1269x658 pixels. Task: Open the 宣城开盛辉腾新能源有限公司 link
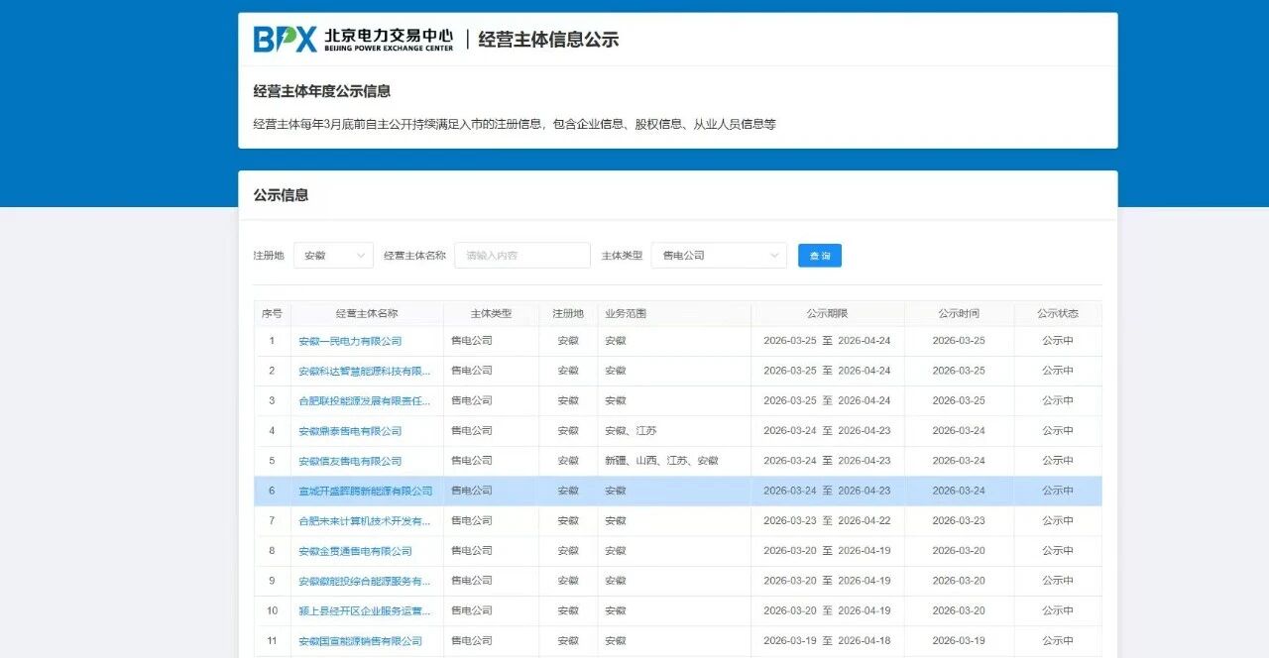[x=366, y=491]
